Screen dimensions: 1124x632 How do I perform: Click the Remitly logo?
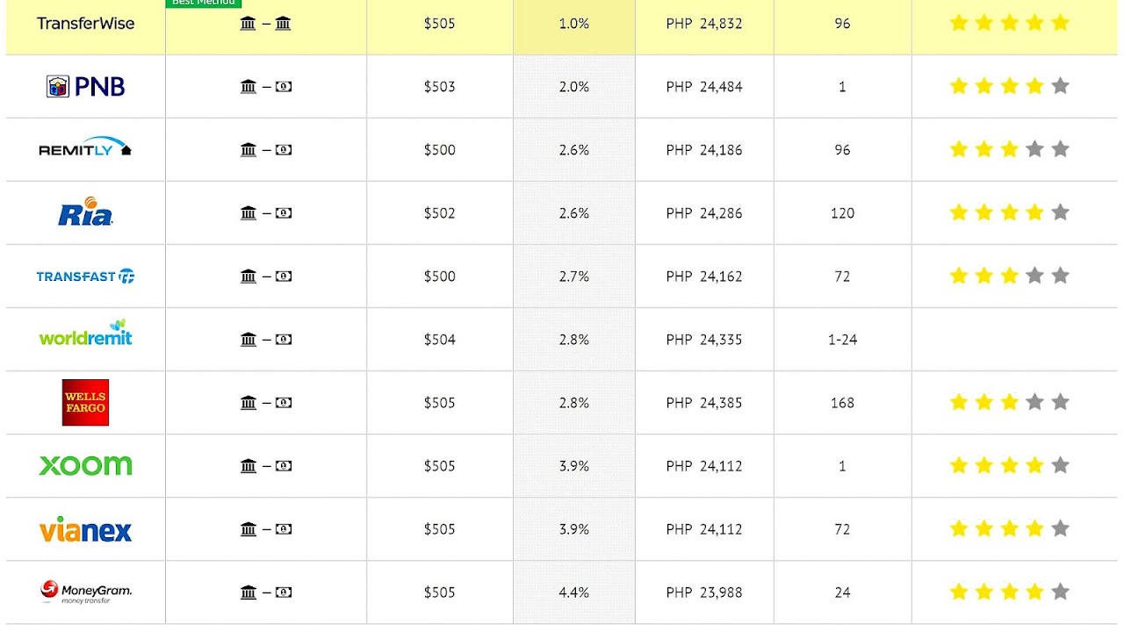(x=85, y=147)
